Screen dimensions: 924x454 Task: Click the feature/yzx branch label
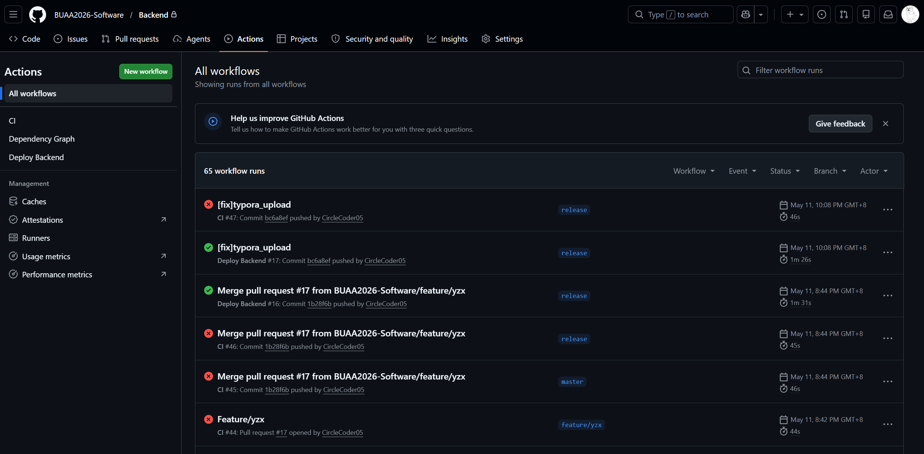581,425
